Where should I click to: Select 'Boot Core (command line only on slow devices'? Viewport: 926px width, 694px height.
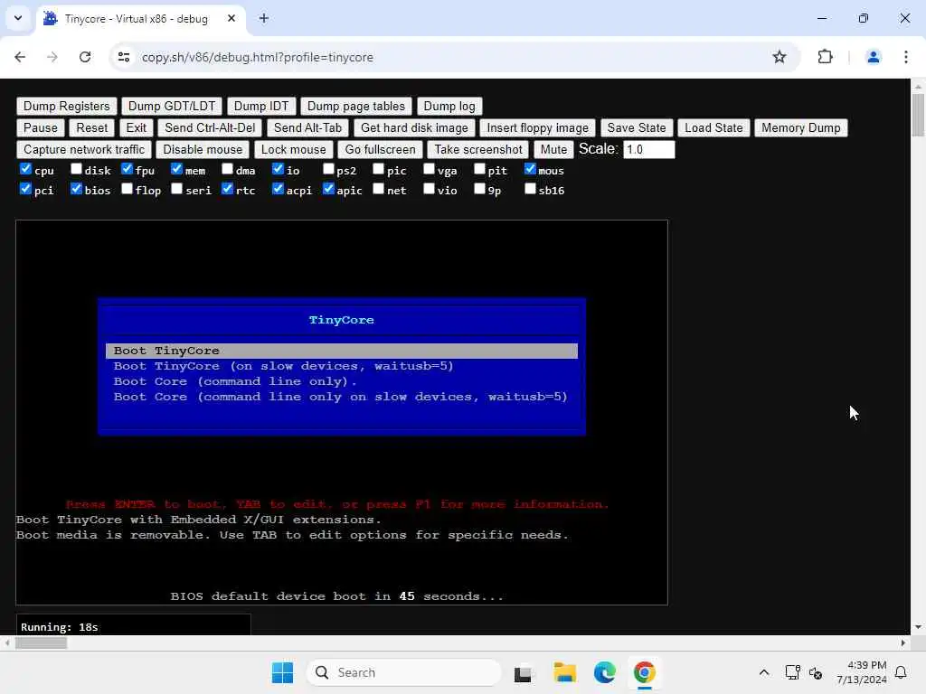pos(340,397)
